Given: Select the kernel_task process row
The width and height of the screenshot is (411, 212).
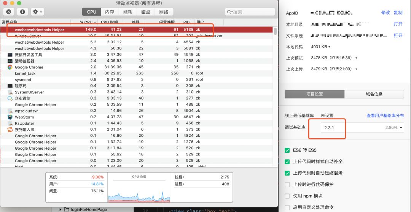Looking at the screenshot, I should [137, 73].
